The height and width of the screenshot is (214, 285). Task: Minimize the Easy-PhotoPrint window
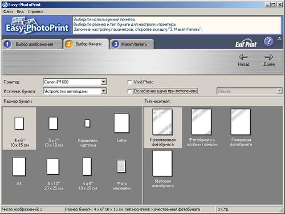[267, 5]
